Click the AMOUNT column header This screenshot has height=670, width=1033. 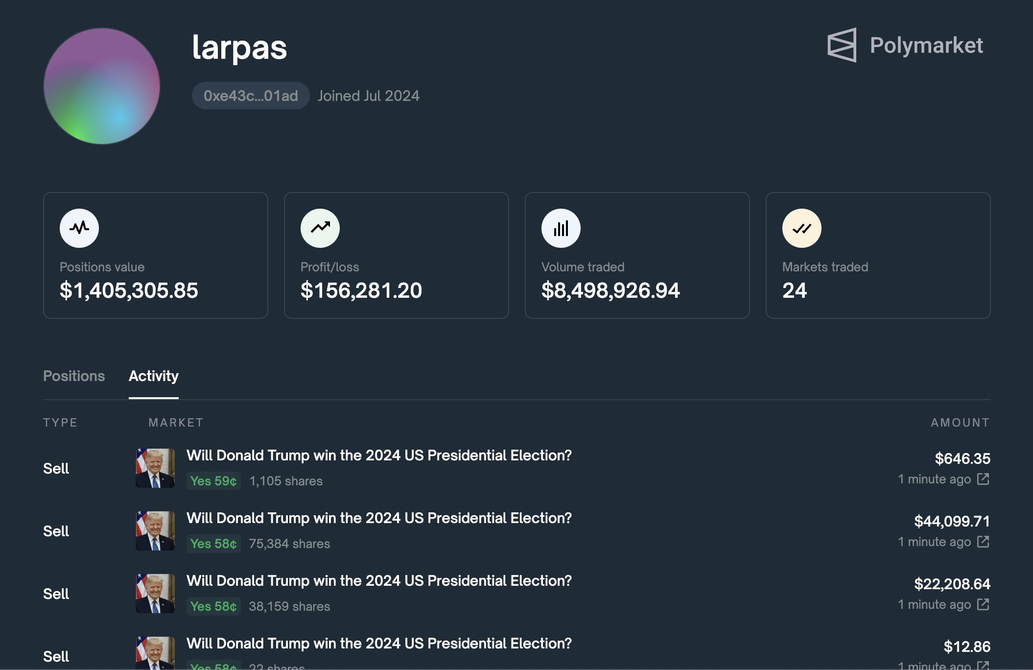(x=960, y=422)
